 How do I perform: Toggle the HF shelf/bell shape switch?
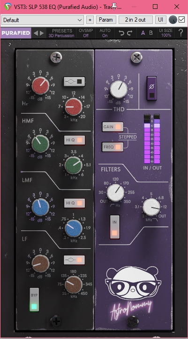coord(74,82)
